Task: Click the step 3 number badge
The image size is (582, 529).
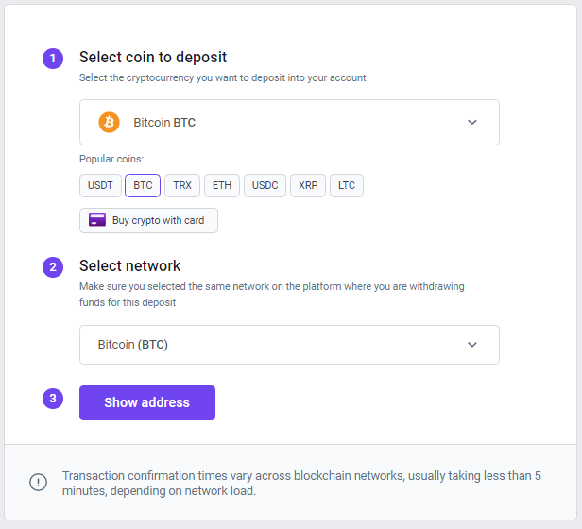Action: [x=53, y=399]
